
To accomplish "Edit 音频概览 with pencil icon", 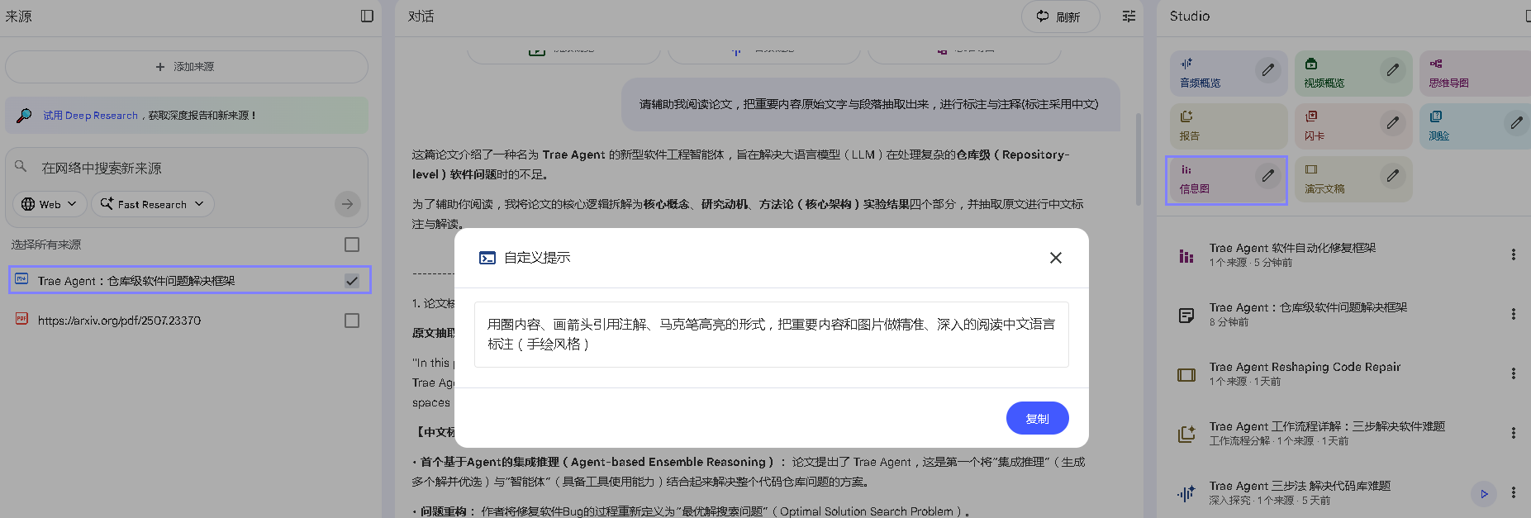I will tap(1268, 70).
